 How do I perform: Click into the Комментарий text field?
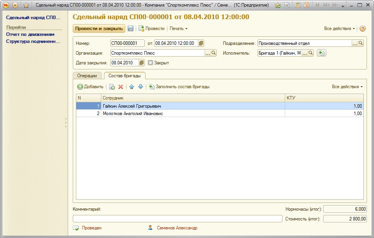[177, 219]
